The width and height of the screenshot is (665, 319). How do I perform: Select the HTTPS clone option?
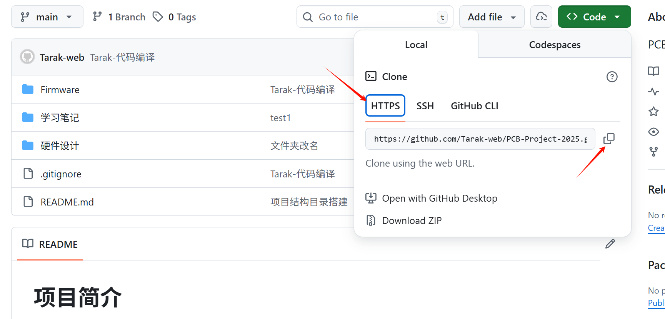click(385, 105)
